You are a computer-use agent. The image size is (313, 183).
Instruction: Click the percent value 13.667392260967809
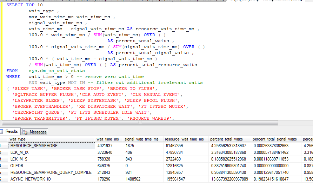pyautogui.click(x=229, y=179)
